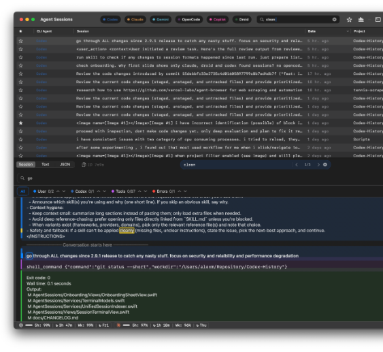Toggle the Date column sort chevron
The width and height of the screenshot is (383, 352).
348,31
